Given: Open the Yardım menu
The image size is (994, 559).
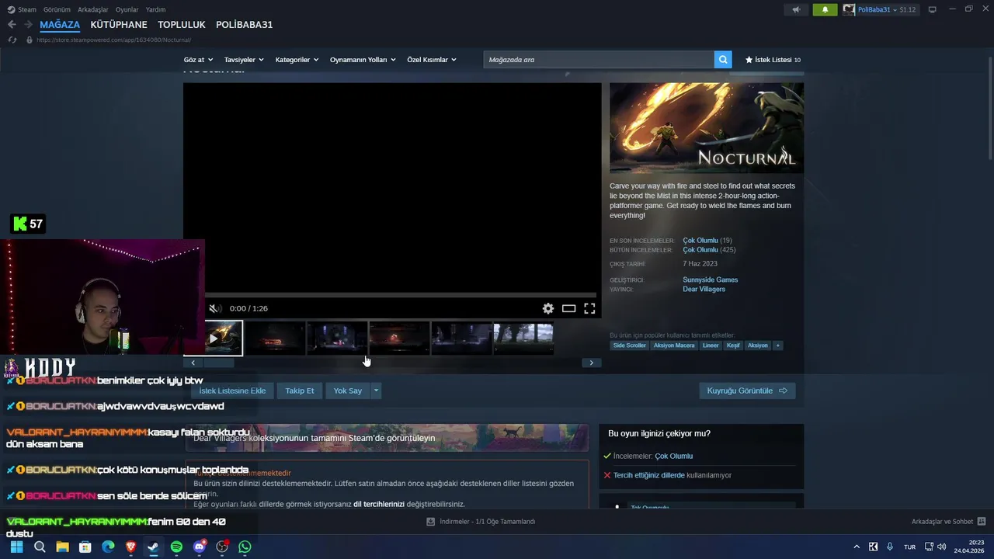Looking at the screenshot, I should (155, 9).
